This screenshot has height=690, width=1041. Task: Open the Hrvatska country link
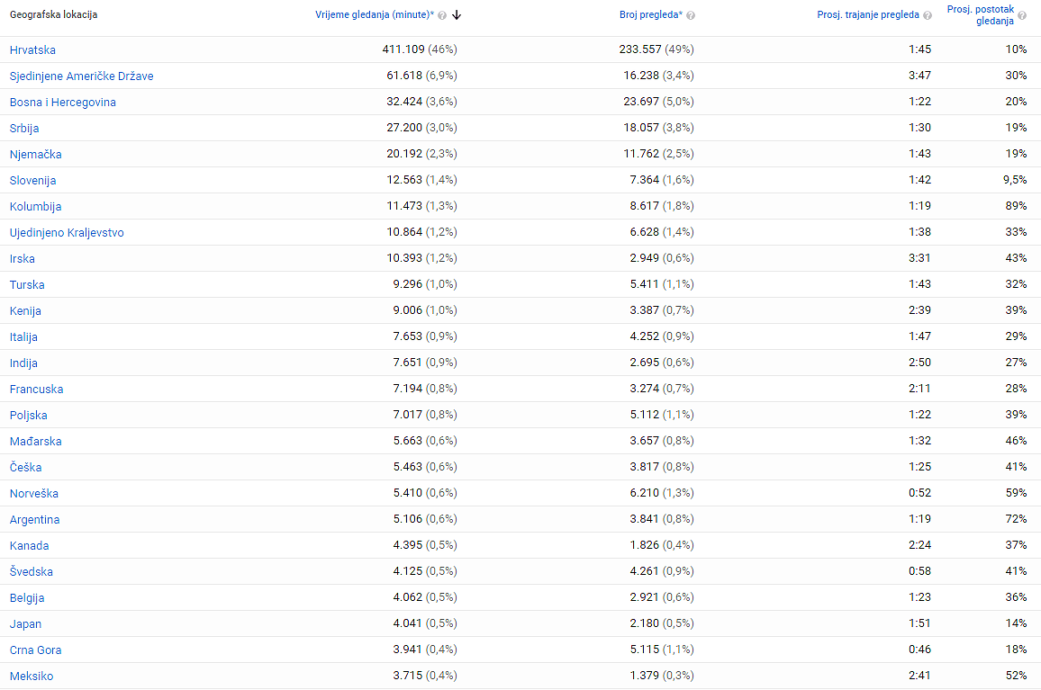pyautogui.click(x=32, y=50)
